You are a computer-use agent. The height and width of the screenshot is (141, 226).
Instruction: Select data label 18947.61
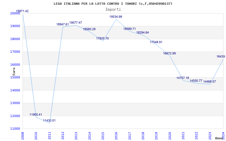pyautogui.click(x=62, y=24)
